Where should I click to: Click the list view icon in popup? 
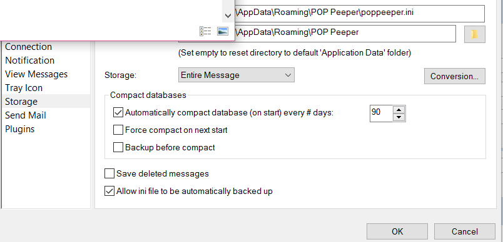205,31
